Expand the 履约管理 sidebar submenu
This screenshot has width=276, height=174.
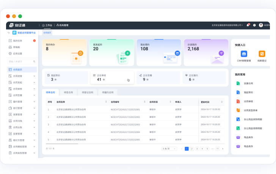coord(34,102)
